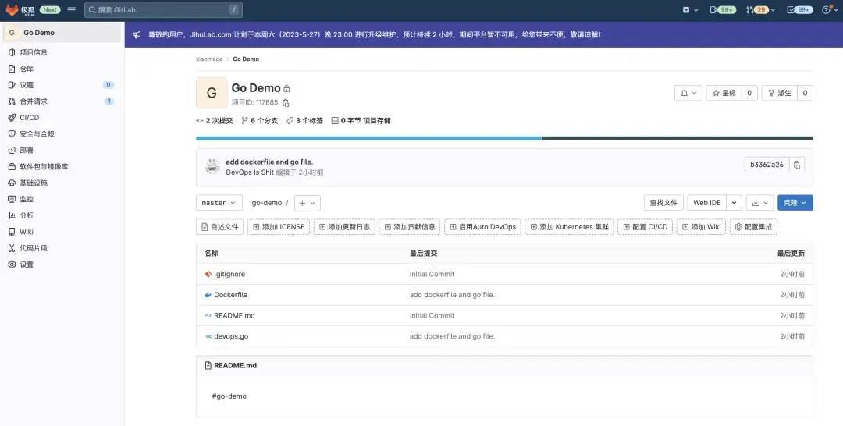Open the help question mark menu
Screen dimensions: 843x426
pos(829,9)
